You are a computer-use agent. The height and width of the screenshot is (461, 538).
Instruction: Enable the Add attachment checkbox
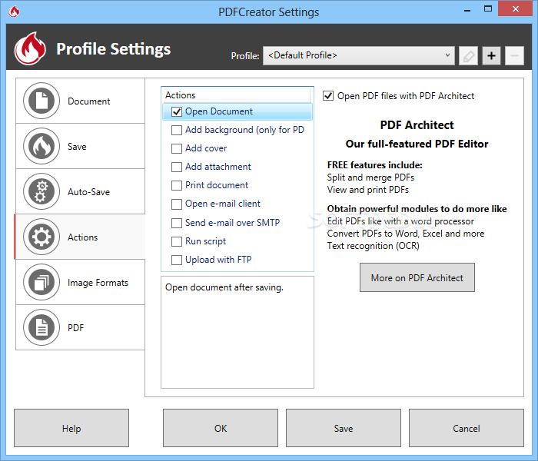[177, 167]
